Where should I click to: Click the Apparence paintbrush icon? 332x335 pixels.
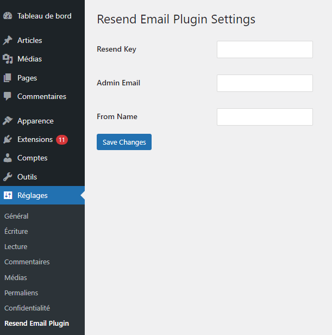click(8, 121)
